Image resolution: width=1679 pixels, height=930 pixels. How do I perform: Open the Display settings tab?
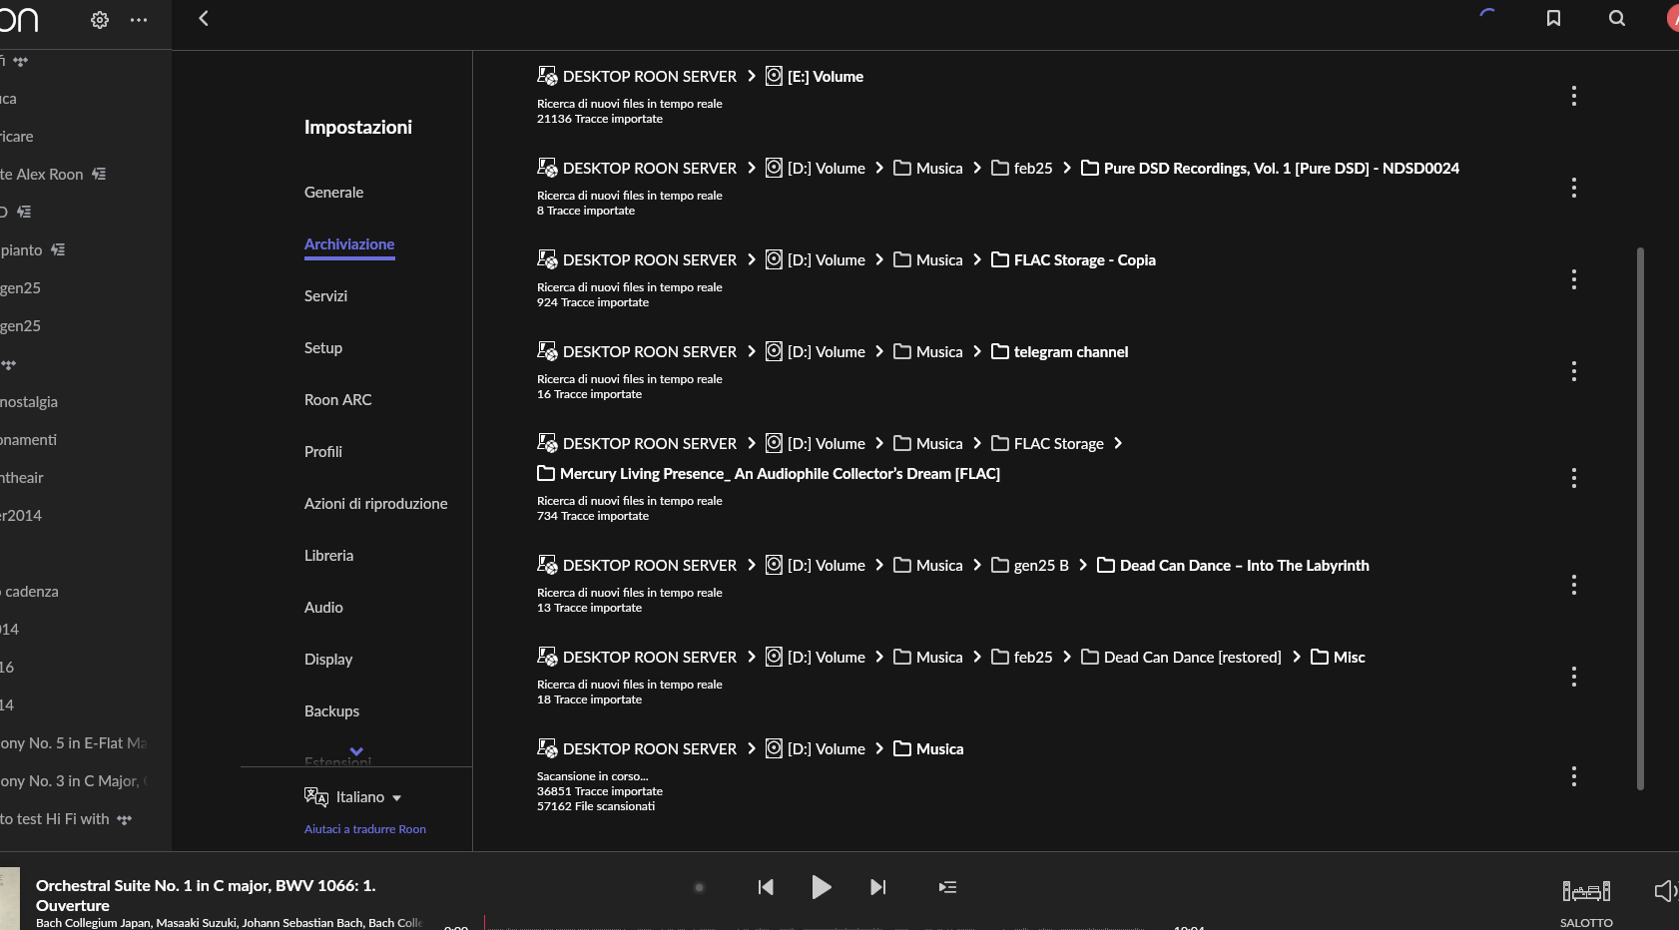point(328,659)
